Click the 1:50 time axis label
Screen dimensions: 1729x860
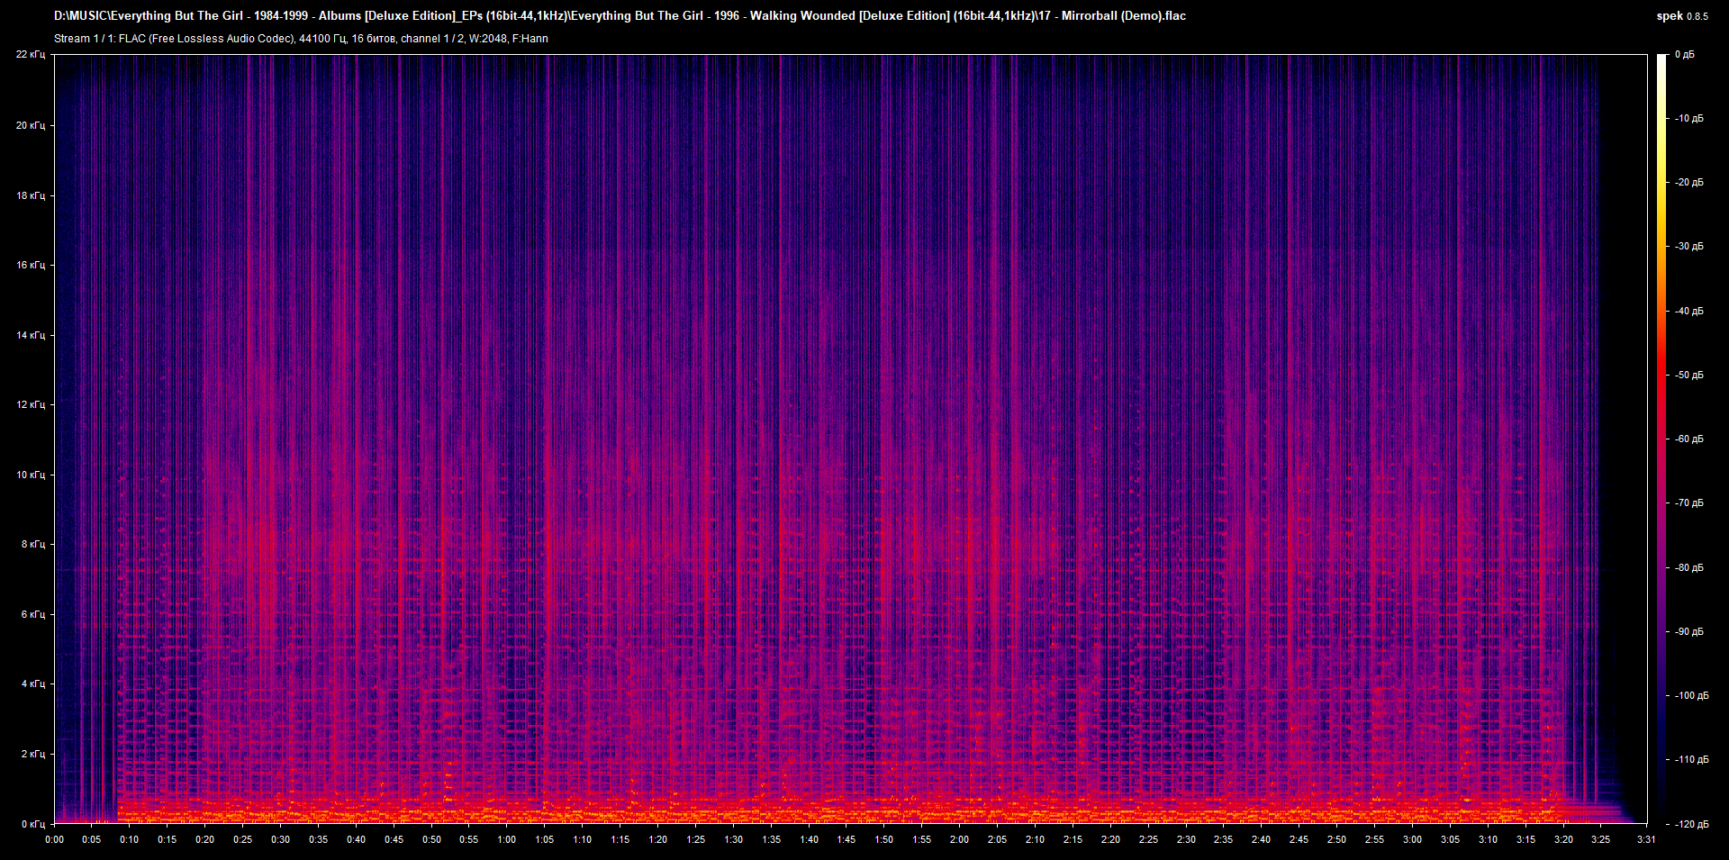[x=884, y=840]
